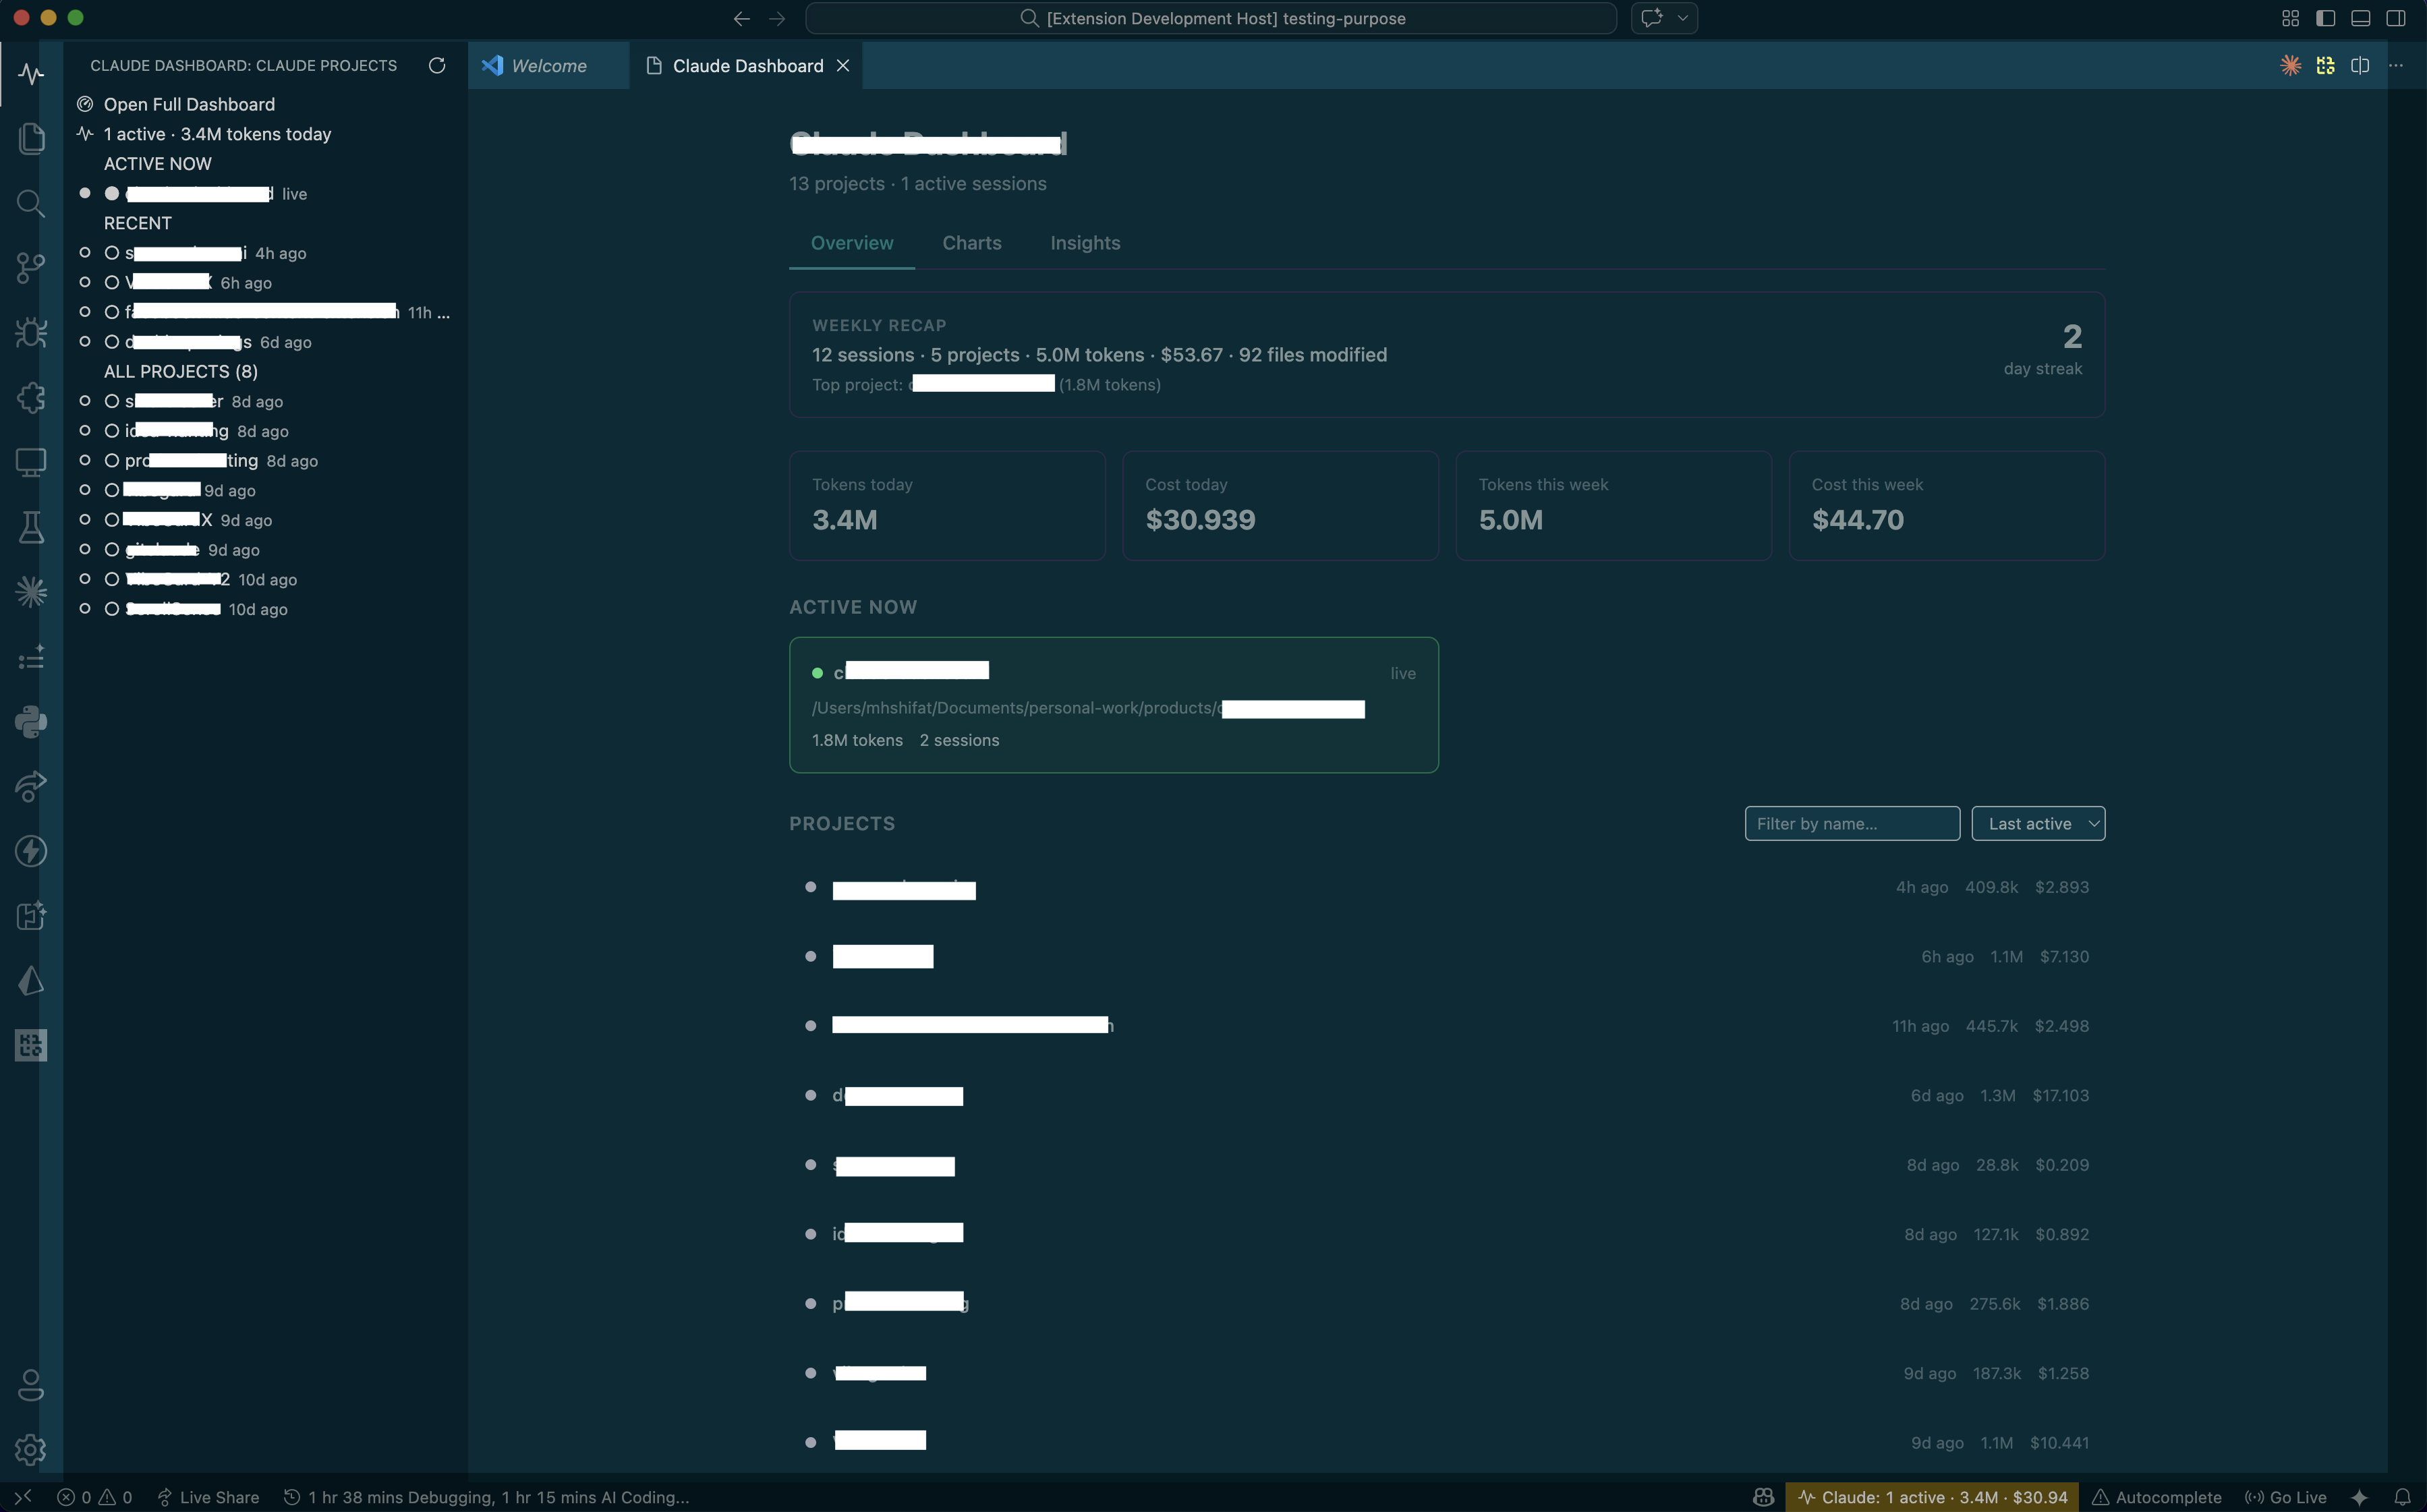Open the Search view in the activity bar
Viewport: 2427px width, 1512px height.
pyautogui.click(x=30, y=204)
